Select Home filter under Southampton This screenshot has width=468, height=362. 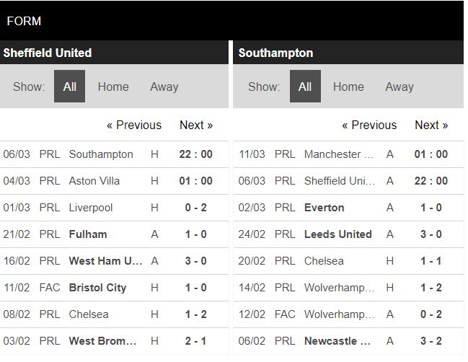click(x=348, y=87)
